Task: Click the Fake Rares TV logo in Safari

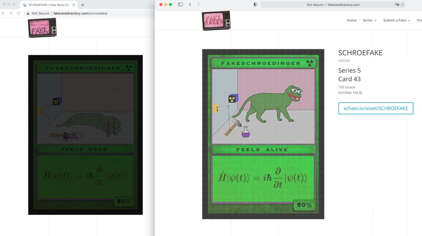Action: [216, 20]
